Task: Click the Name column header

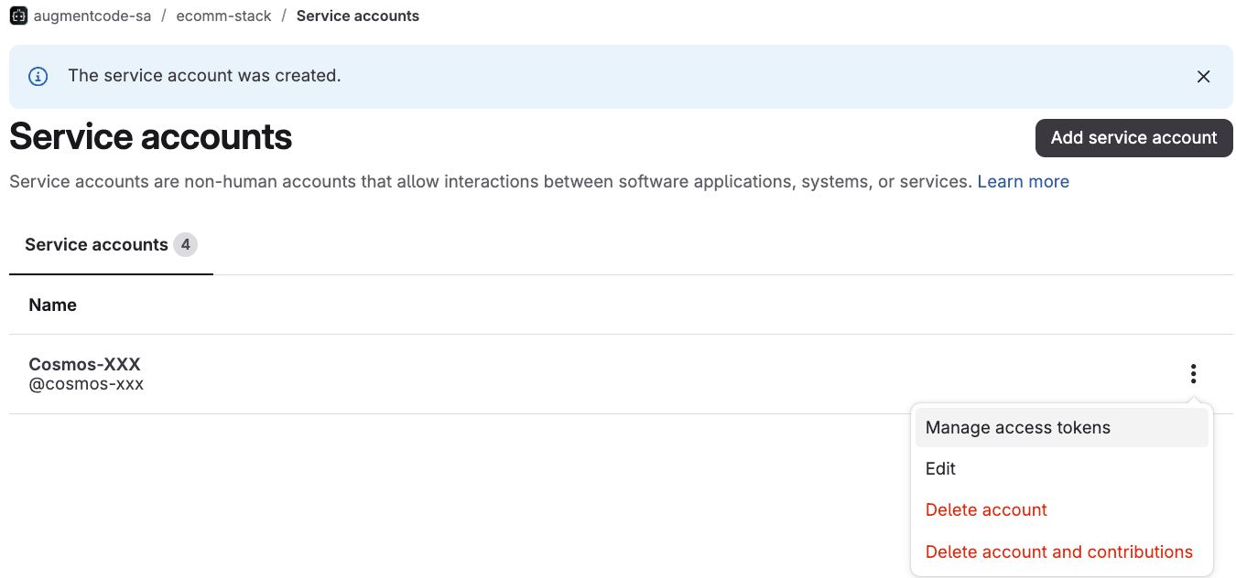Action: tap(52, 305)
